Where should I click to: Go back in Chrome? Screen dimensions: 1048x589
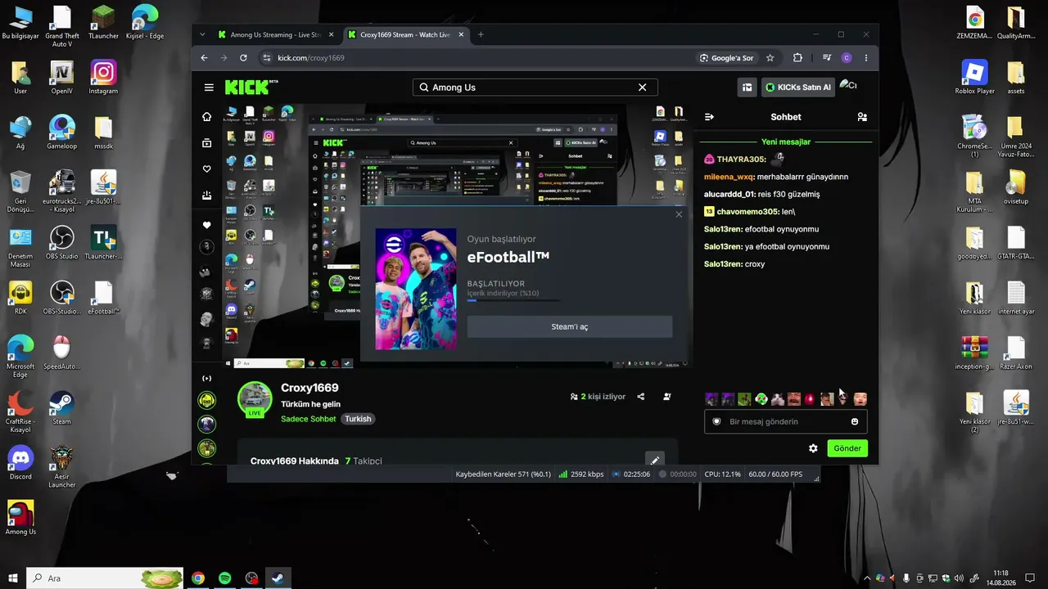204,58
